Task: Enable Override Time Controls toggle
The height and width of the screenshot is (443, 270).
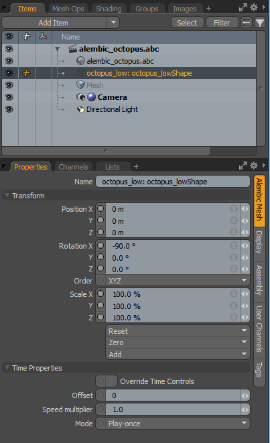Action: point(107,381)
